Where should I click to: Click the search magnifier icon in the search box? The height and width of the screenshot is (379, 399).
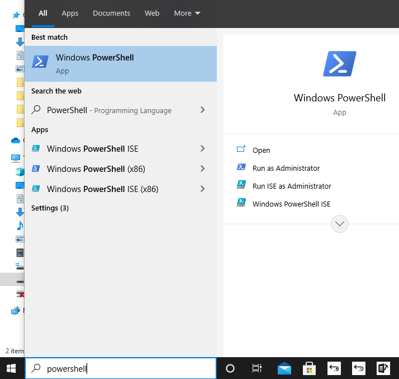click(36, 368)
